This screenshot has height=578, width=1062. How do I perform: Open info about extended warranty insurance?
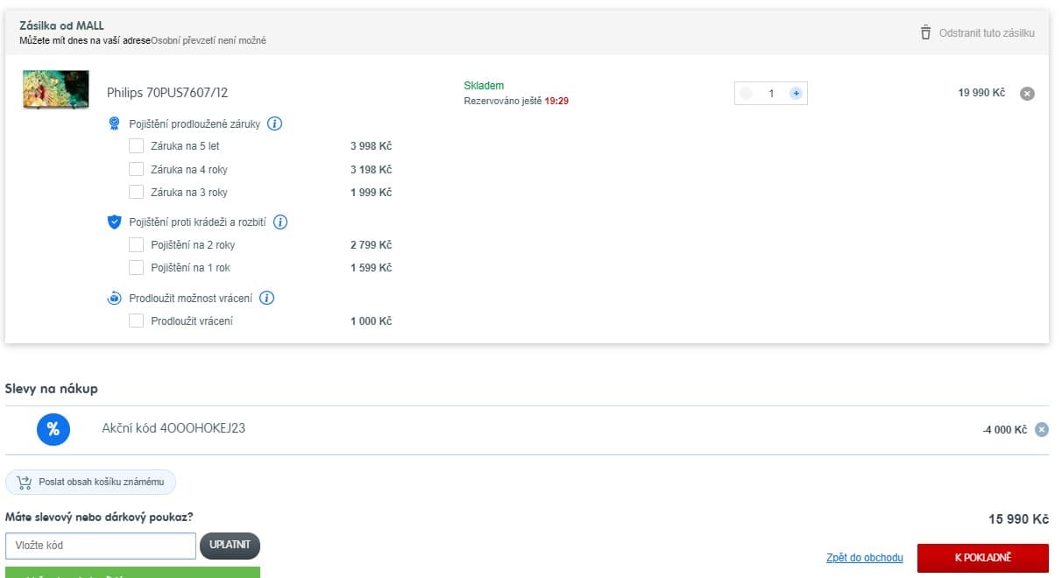coord(274,123)
